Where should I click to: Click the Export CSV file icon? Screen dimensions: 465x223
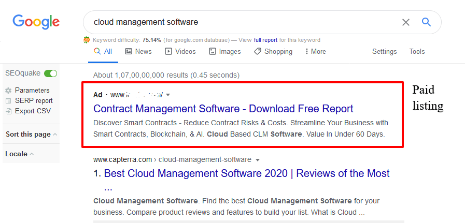click(9, 111)
